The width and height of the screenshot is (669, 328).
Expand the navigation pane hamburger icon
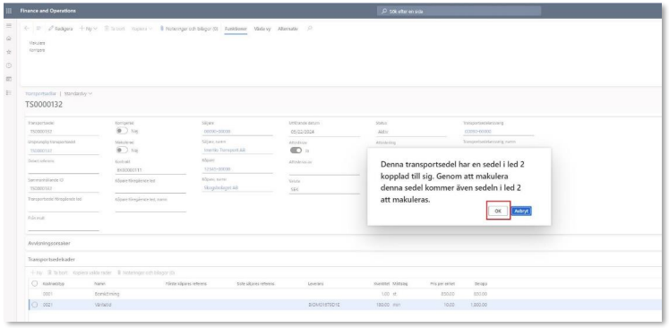pos(9,26)
